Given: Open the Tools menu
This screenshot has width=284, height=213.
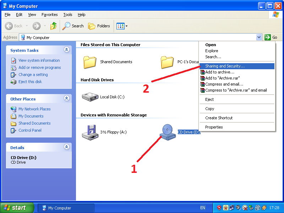Looking at the screenshot, I should pos(68,15).
